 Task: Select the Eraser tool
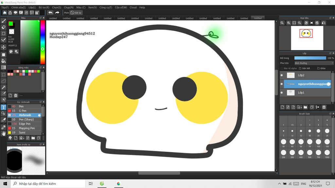3,27
